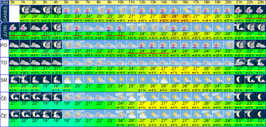This screenshot has width=266, height=127.
Task: Open the JUTRI forecast row label
Action: coord(4,31)
